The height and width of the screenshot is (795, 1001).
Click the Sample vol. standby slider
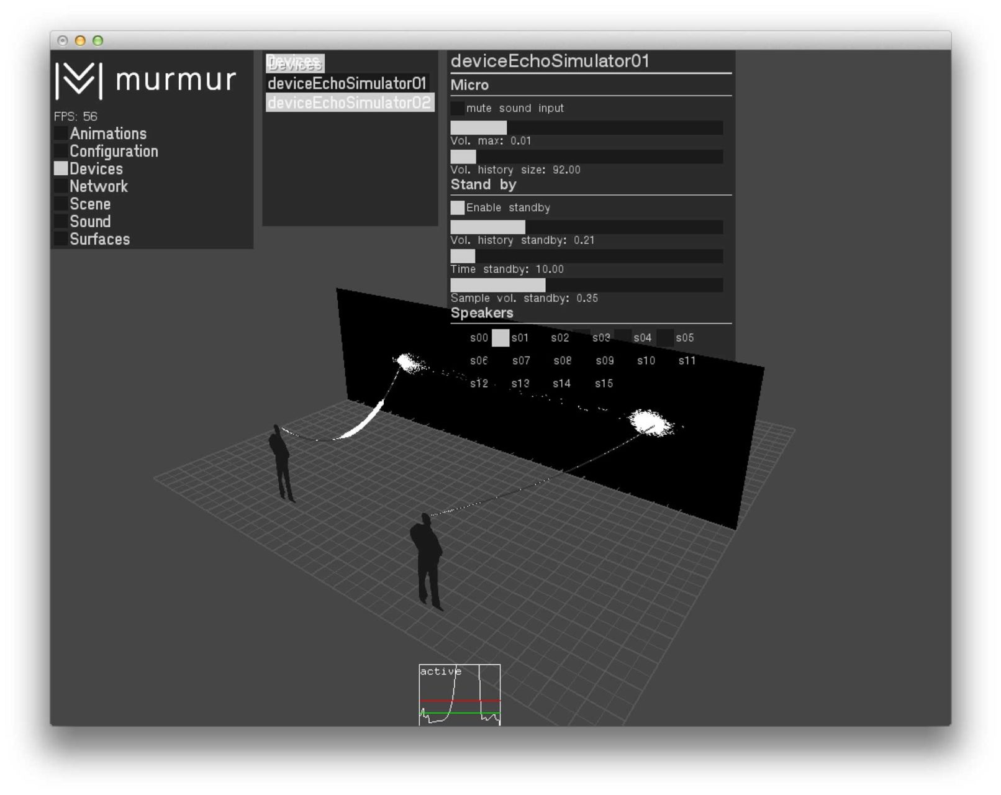(586, 285)
